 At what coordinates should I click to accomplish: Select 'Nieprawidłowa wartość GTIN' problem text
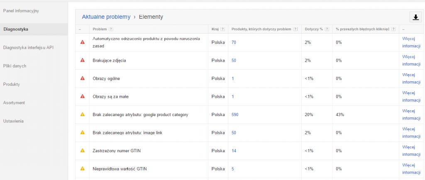(x=120, y=169)
